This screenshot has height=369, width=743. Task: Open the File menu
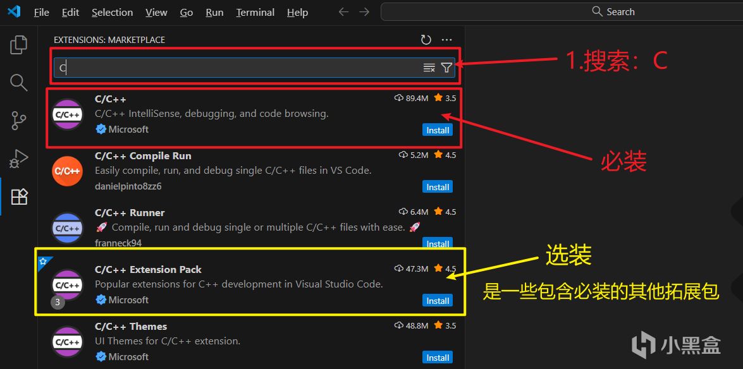[x=42, y=12]
